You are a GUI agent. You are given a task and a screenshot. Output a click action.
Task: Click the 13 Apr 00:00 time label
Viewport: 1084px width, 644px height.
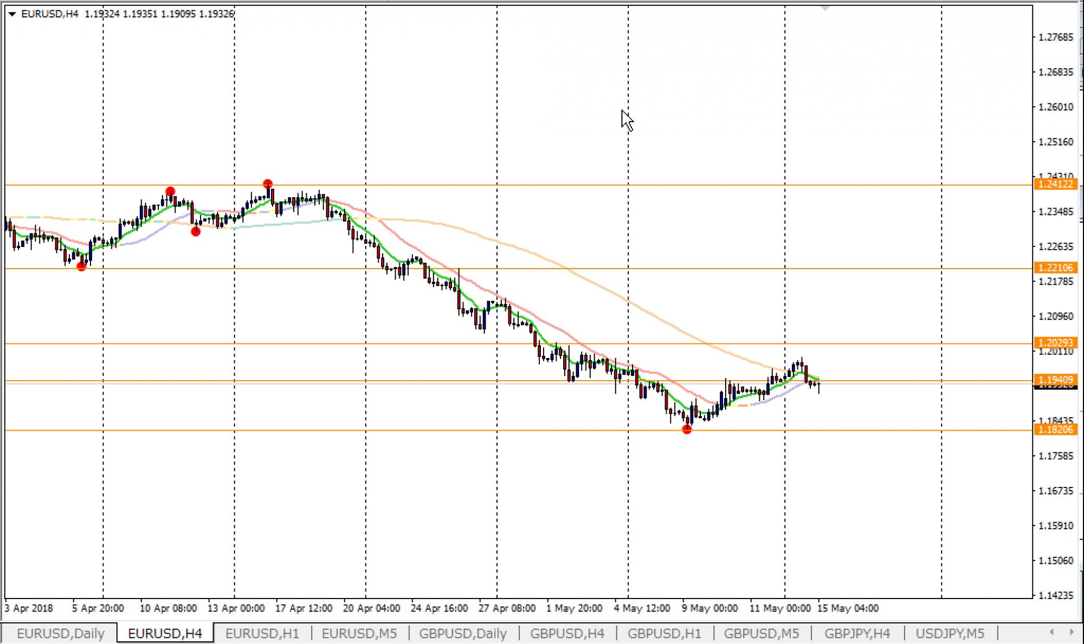pyautogui.click(x=236, y=608)
